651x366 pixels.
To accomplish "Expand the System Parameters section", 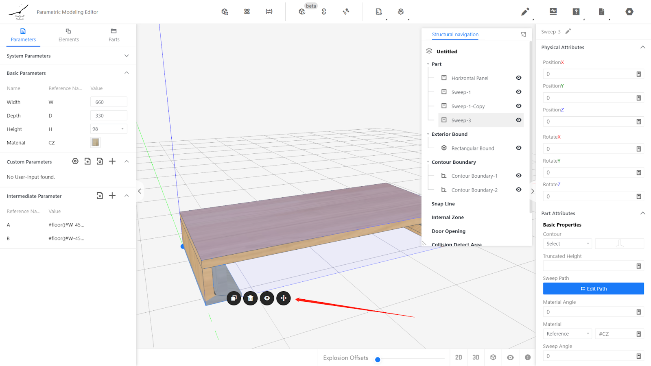I will click(x=127, y=56).
